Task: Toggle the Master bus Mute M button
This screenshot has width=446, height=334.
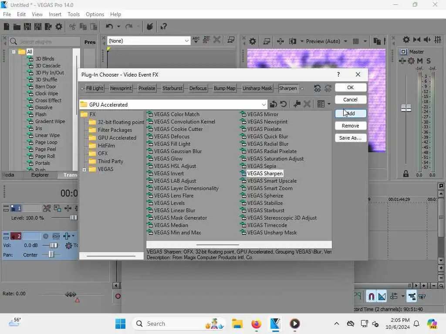Action: click(419, 61)
